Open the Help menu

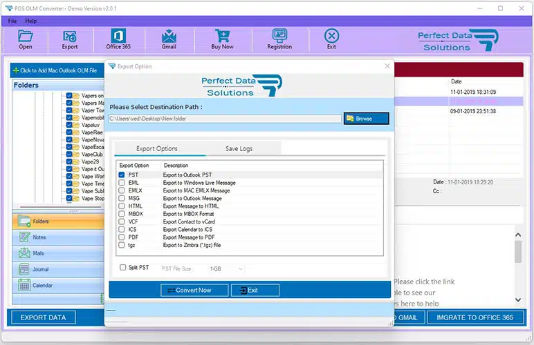click(31, 21)
